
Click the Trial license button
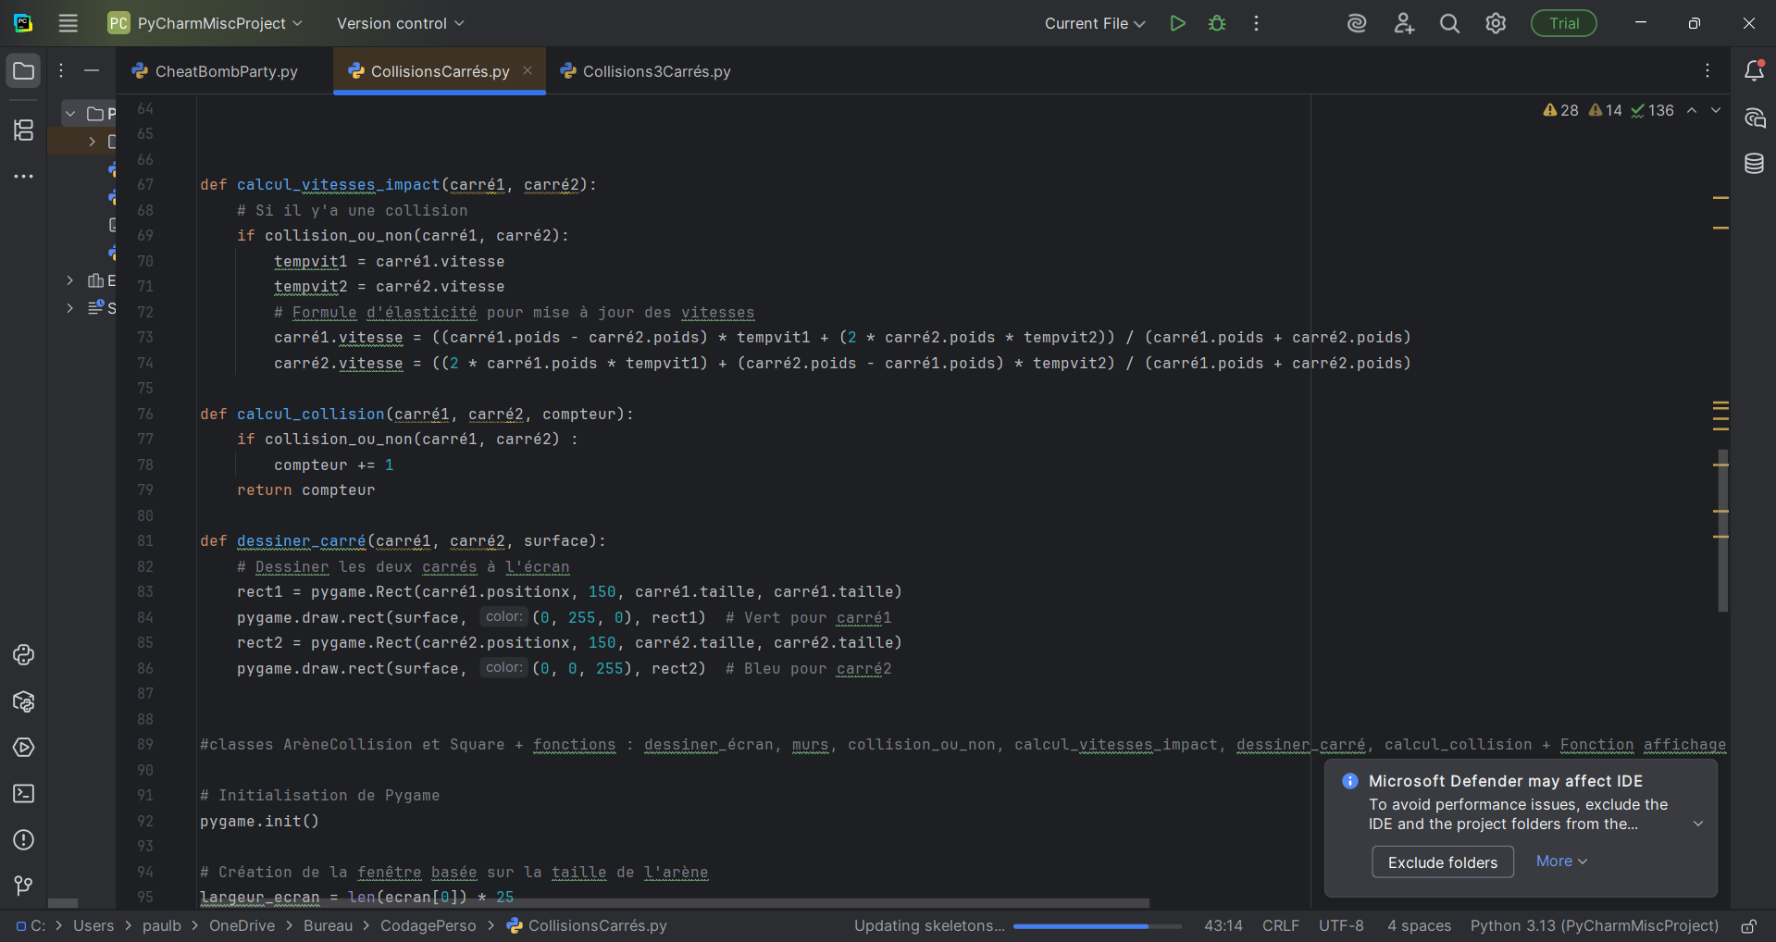(x=1564, y=23)
